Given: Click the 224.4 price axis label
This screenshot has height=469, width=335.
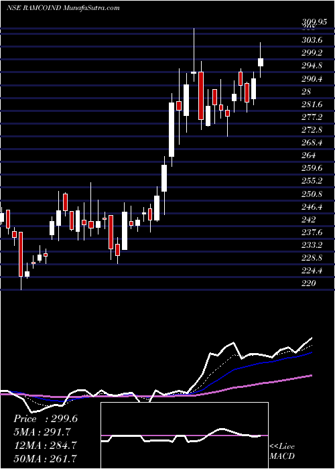Looking at the screenshot, I should (312, 271).
